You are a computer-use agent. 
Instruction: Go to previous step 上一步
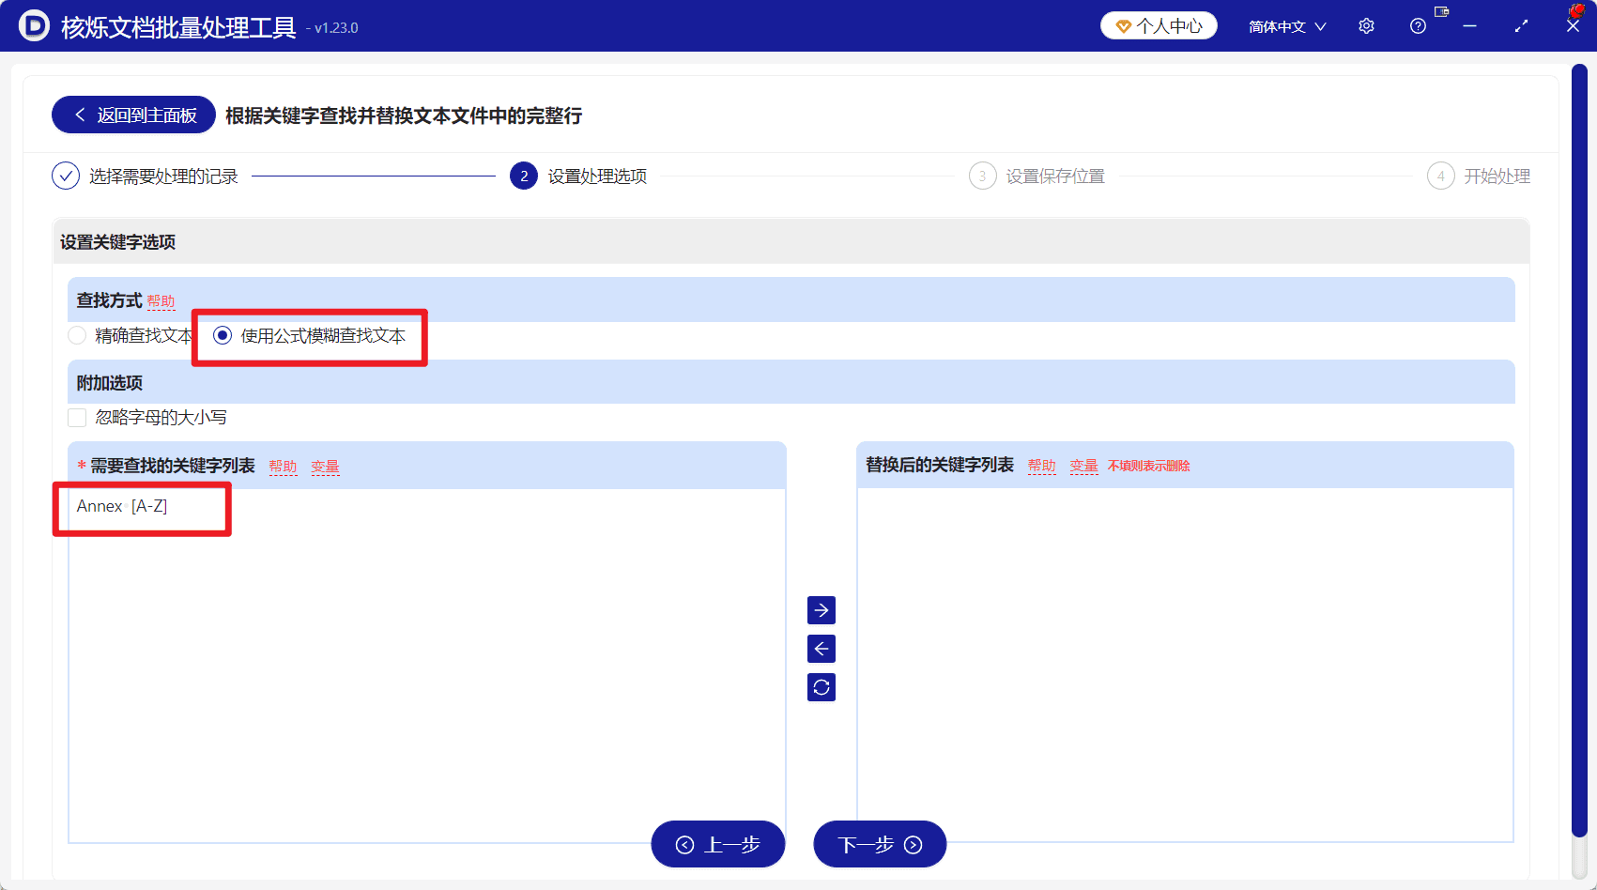click(x=718, y=844)
